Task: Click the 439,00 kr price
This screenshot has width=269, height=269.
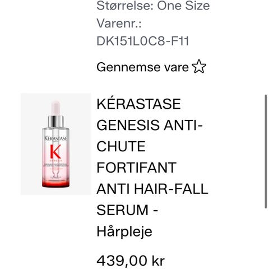Action: click(x=131, y=261)
